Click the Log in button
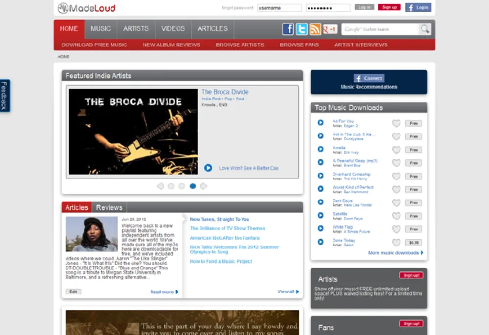 [364, 7]
